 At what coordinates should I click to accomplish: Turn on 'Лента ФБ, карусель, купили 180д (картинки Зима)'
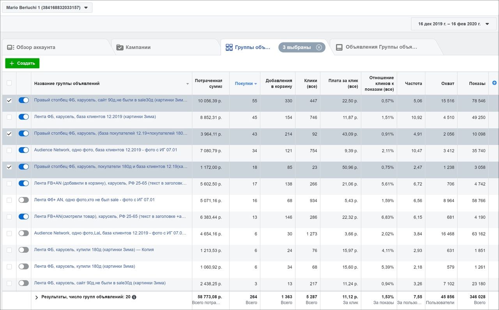[x=24, y=266]
